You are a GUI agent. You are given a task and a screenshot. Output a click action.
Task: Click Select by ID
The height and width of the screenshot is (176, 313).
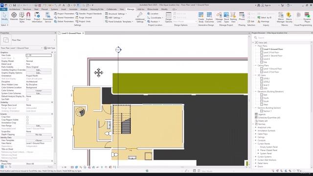pyautogui.click(x=265, y=18)
